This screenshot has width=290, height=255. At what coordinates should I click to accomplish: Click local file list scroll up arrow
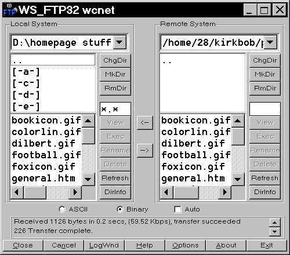[x=88, y=121]
